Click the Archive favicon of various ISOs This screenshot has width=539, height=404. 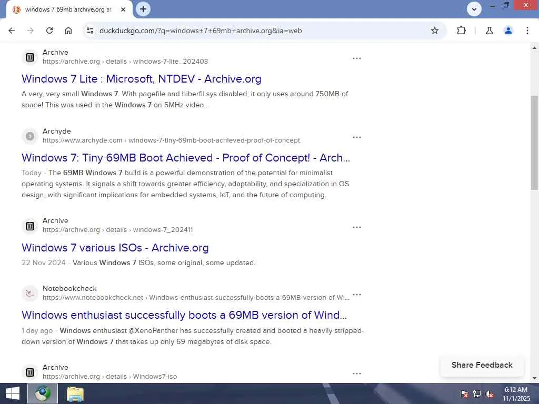pyautogui.click(x=30, y=226)
